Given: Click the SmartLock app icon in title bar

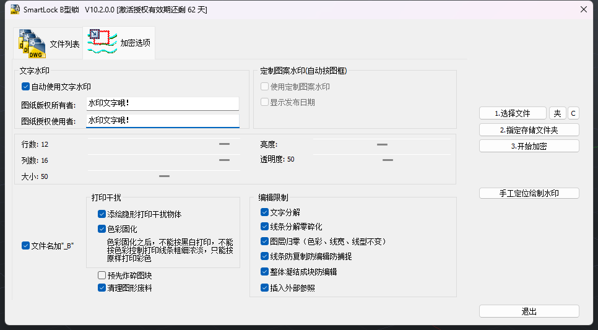Looking at the screenshot, I should tap(15, 9).
